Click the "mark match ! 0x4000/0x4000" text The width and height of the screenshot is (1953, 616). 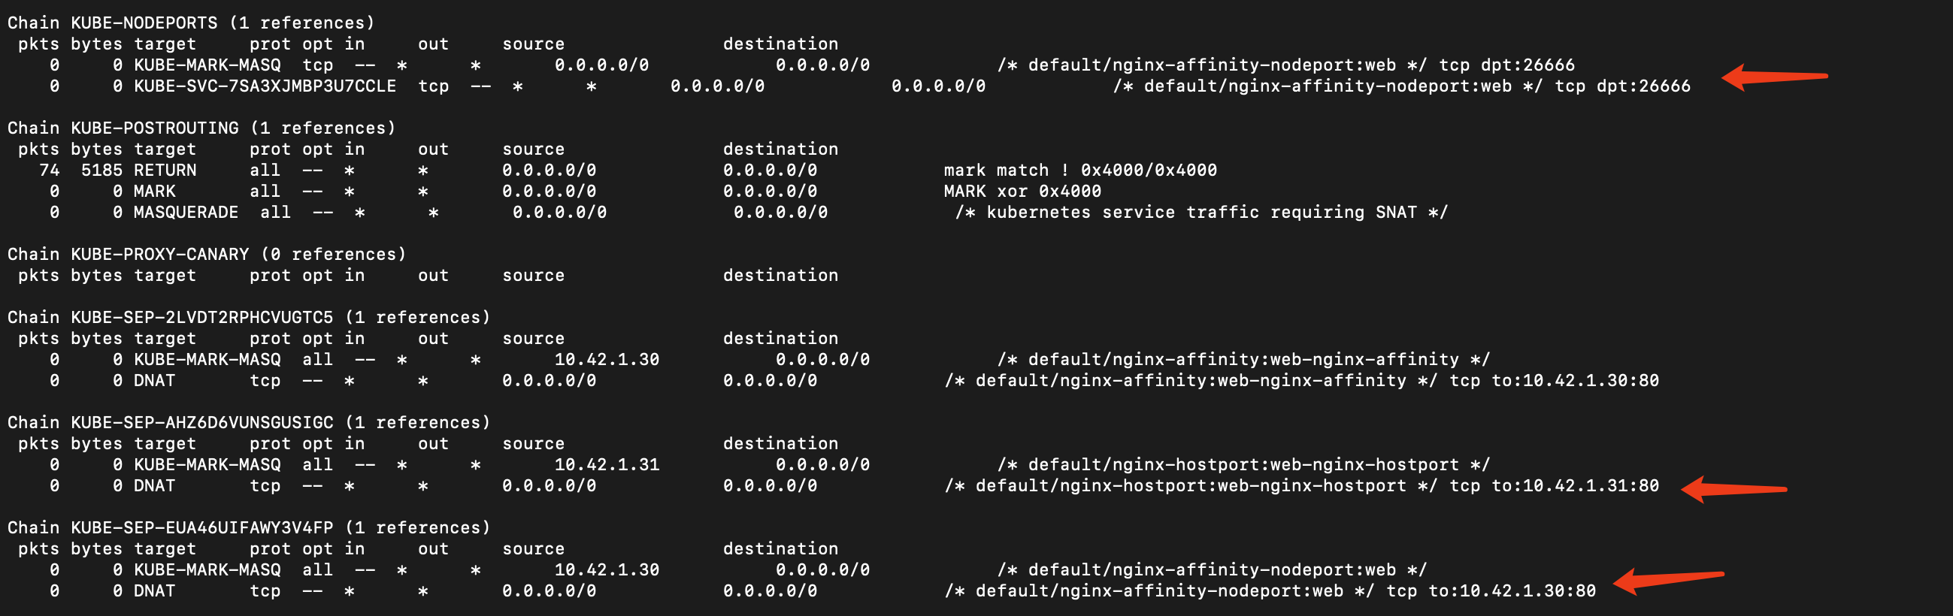[1079, 171]
